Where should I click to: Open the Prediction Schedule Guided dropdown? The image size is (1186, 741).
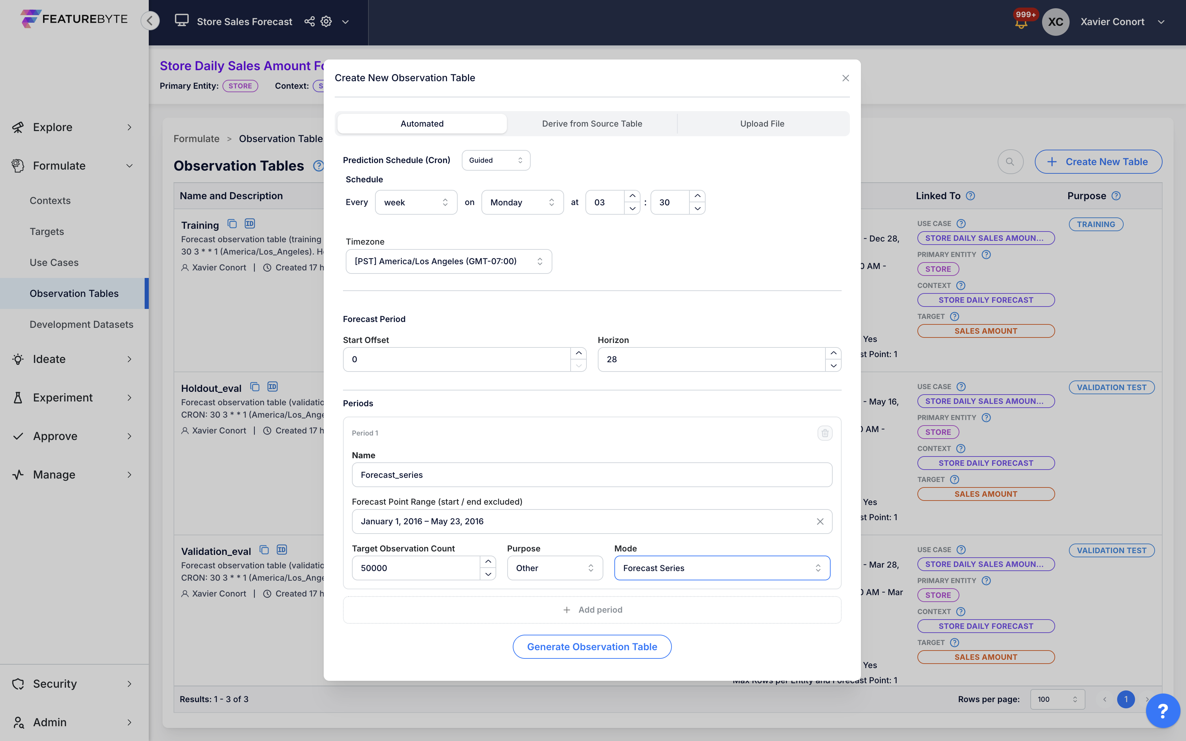pyautogui.click(x=496, y=160)
